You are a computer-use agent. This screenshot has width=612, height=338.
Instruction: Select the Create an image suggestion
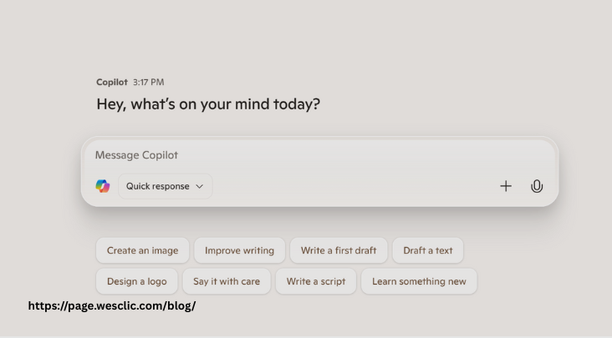pos(142,250)
